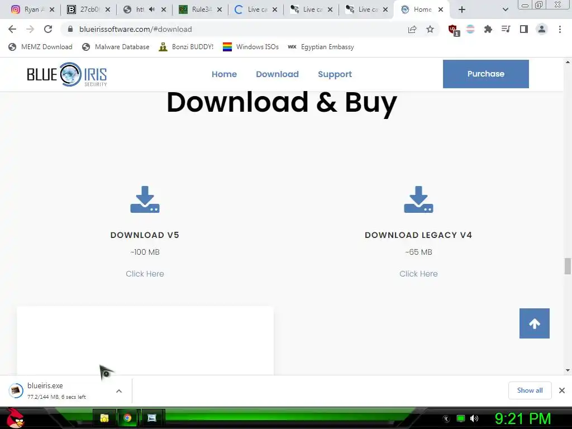Click the system tray volume icon
Image resolution: width=572 pixels, height=429 pixels.
pos(474,418)
